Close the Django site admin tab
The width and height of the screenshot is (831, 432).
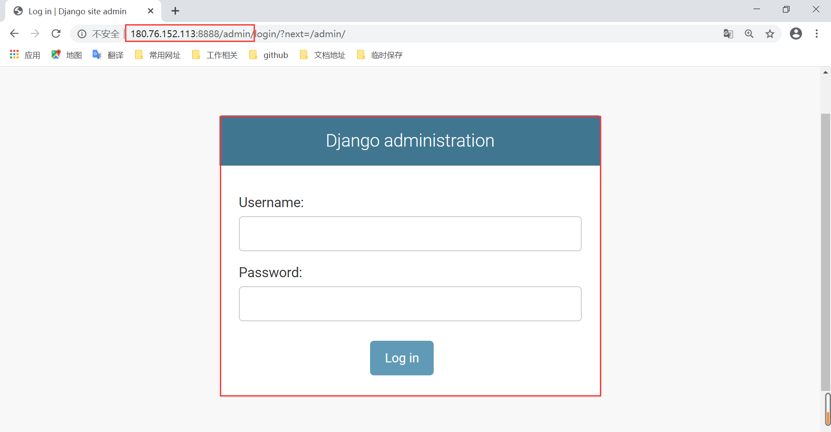tap(151, 11)
